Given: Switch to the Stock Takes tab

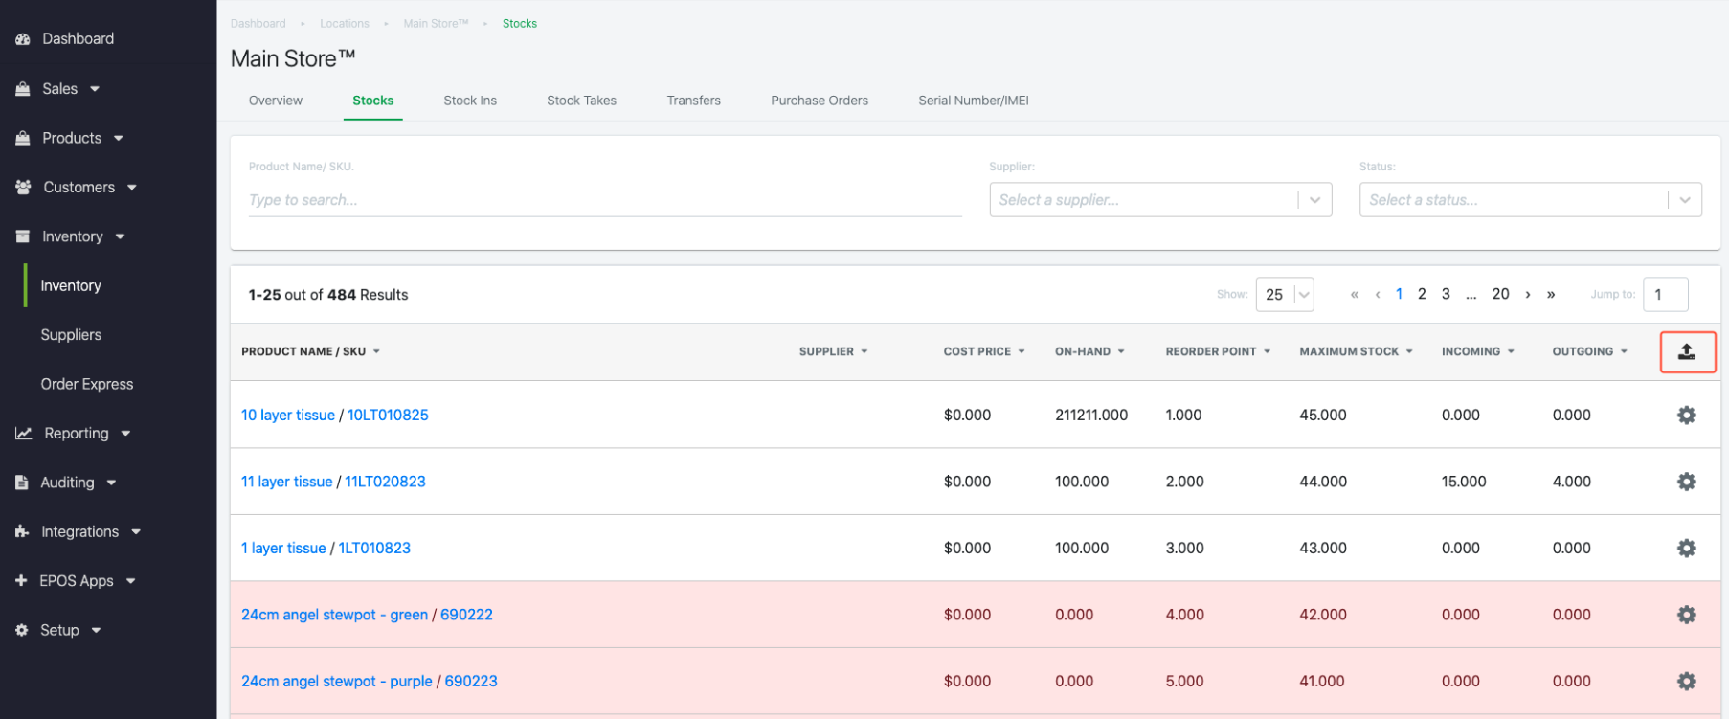Looking at the screenshot, I should [581, 101].
